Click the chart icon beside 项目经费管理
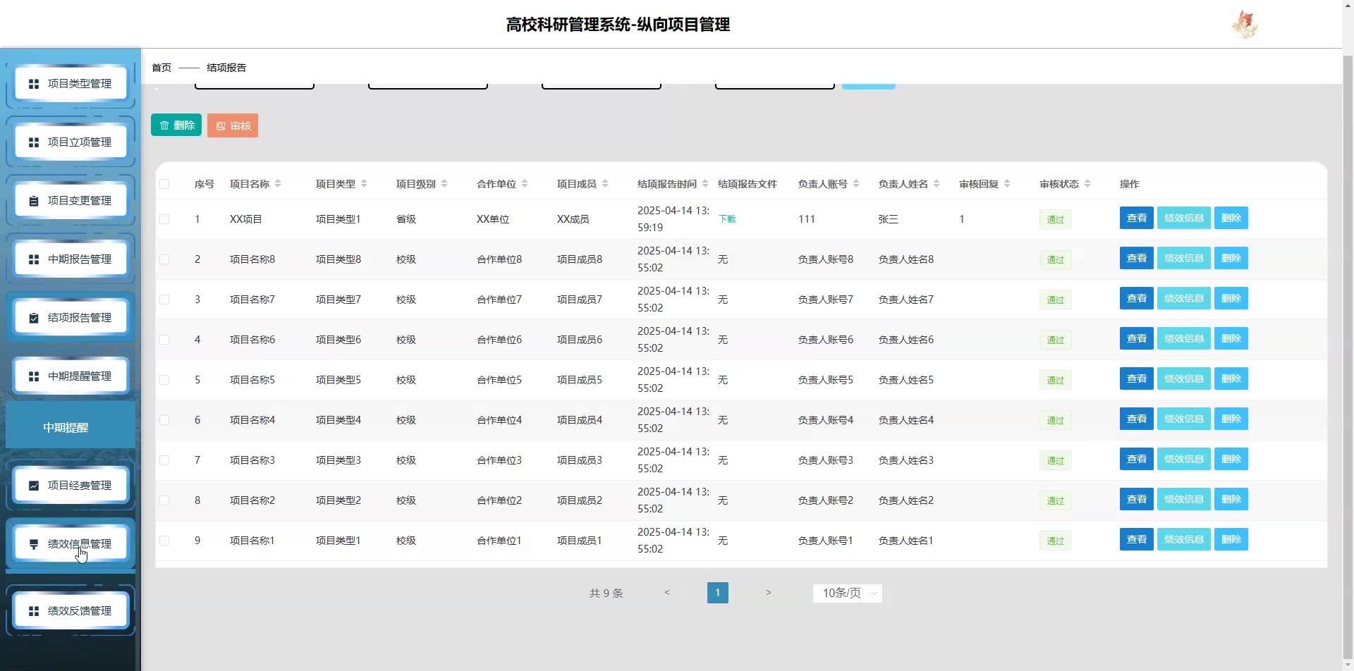 (33, 486)
